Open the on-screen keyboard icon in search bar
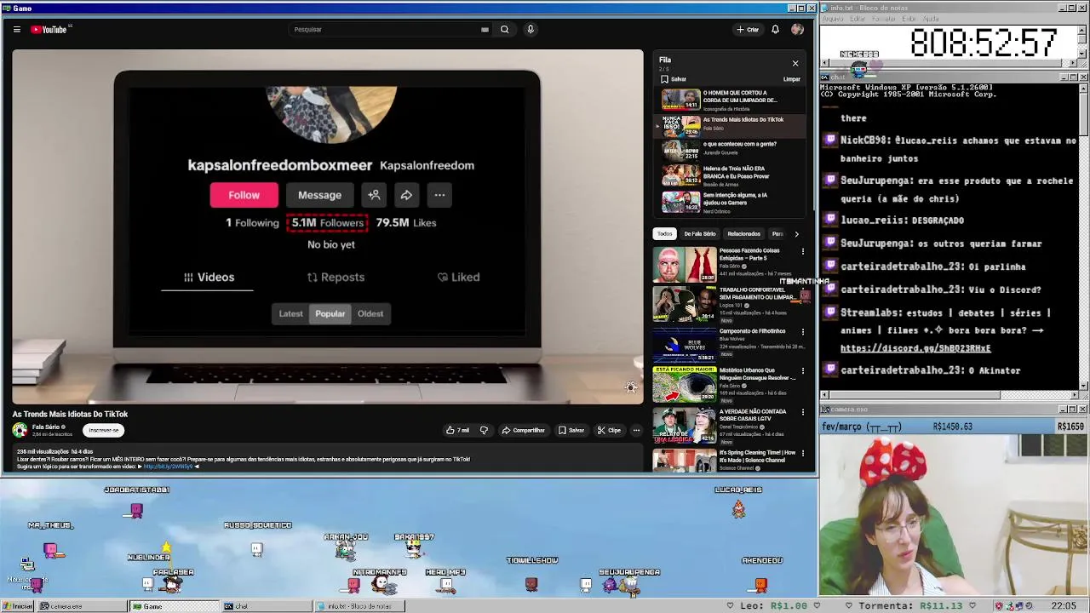Image resolution: width=1090 pixels, height=613 pixels. click(485, 30)
